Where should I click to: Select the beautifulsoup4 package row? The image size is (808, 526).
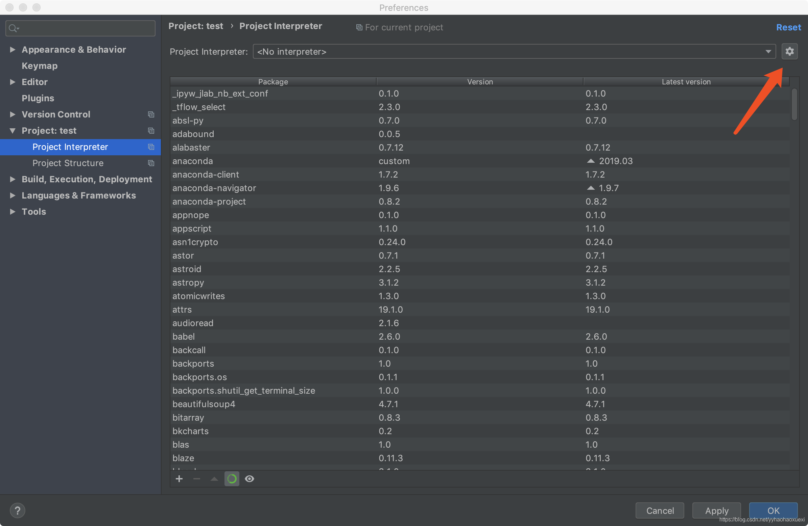click(480, 404)
